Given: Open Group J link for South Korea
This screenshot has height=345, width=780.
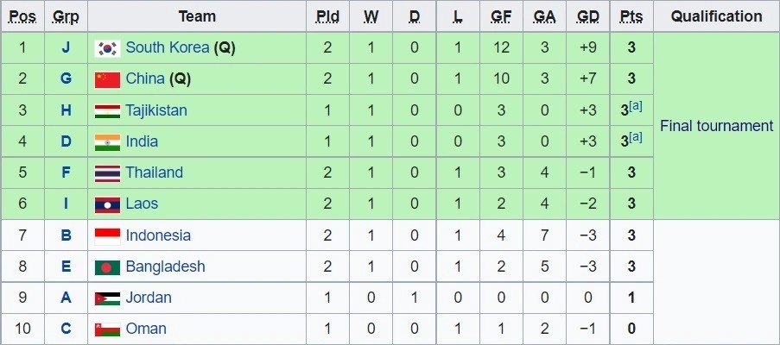Looking at the screenshot, I should click(66, 48).
